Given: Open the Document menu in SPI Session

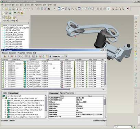Looking at the screenshot, I should coord(13,53).
